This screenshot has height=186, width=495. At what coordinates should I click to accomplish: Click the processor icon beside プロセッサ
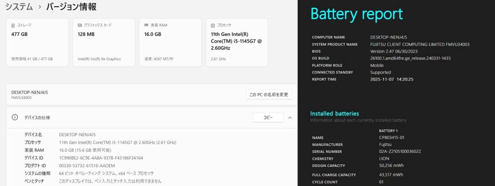point(213,25)
